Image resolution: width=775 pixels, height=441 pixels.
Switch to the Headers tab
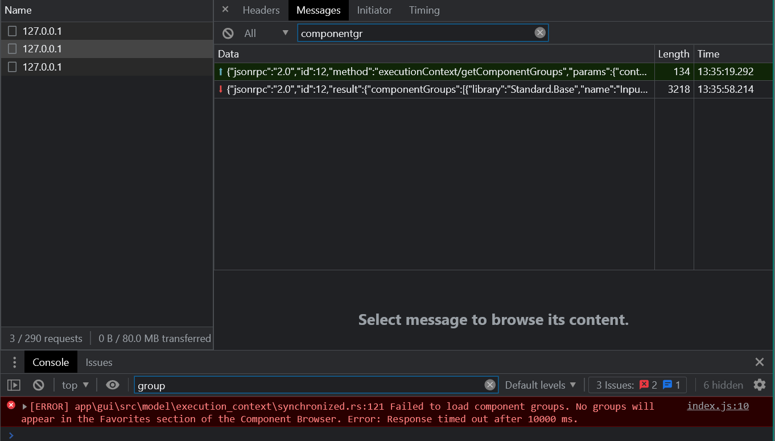click(261, 10)
